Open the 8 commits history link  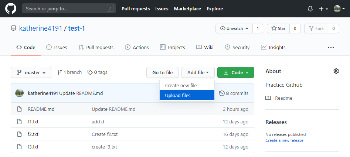(234, 93)
